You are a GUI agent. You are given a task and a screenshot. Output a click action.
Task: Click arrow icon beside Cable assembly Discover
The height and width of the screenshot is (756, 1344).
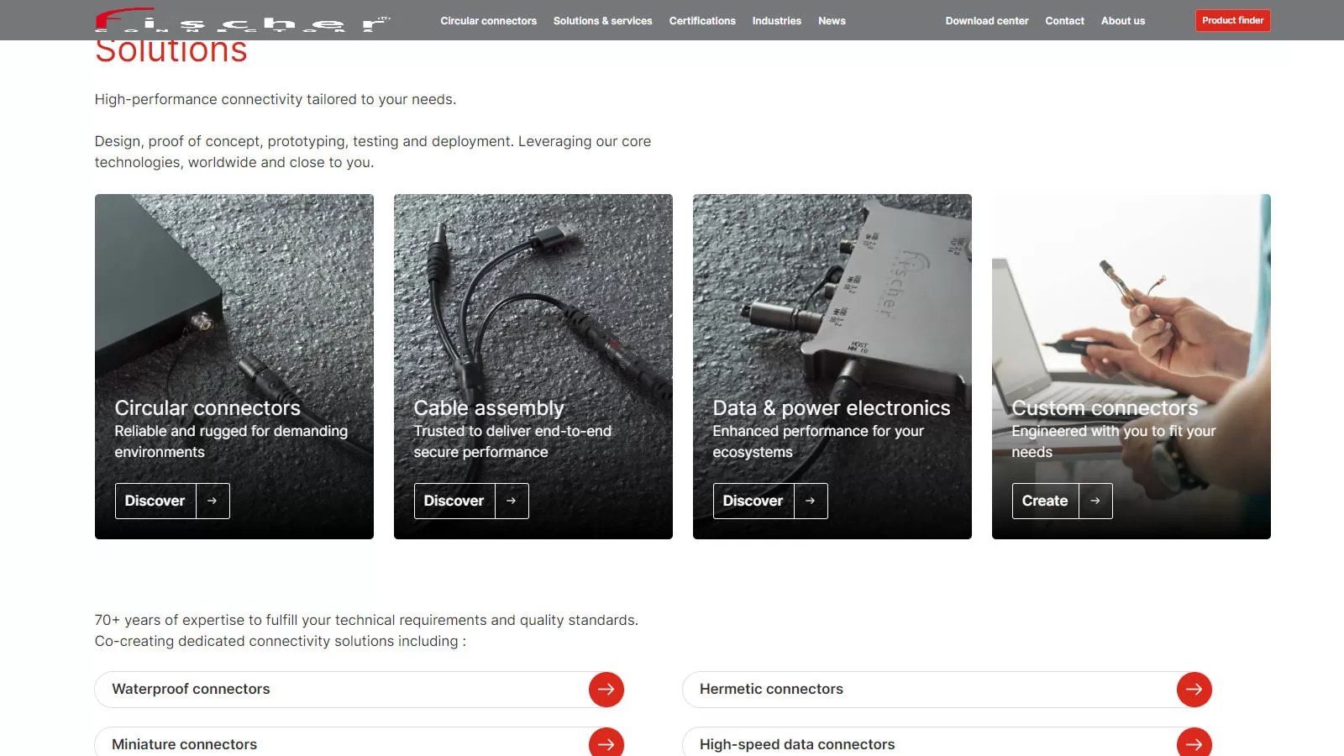(x=512, y=501)
